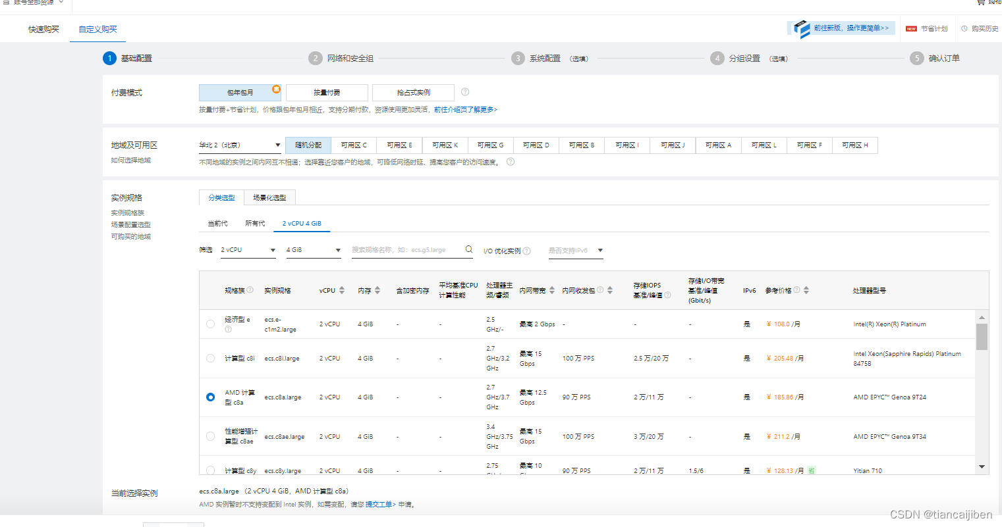
Task: Click the 提交工单 link
Action: (379, 505)
